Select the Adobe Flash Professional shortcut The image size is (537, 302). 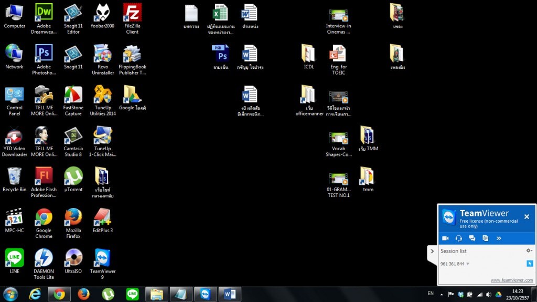point(44,182)
